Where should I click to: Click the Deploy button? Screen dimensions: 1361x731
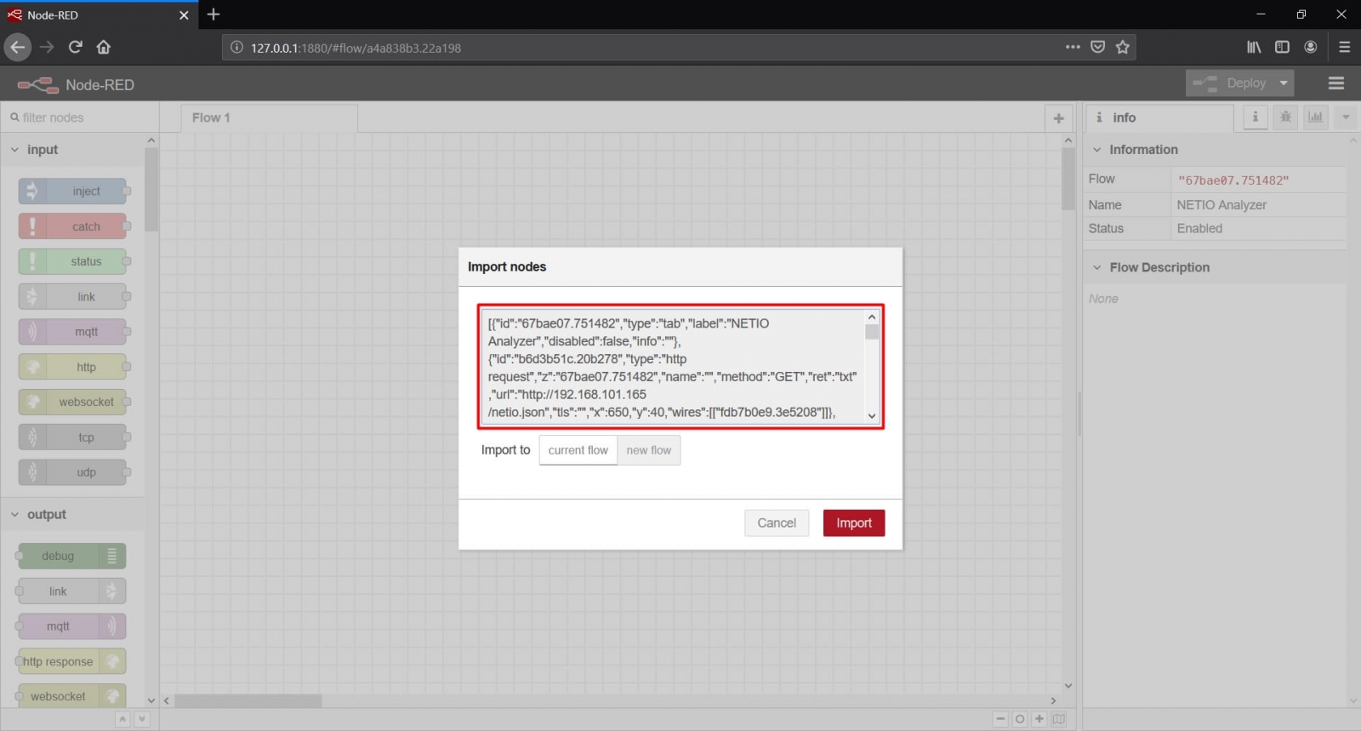tap(1230, 83)
